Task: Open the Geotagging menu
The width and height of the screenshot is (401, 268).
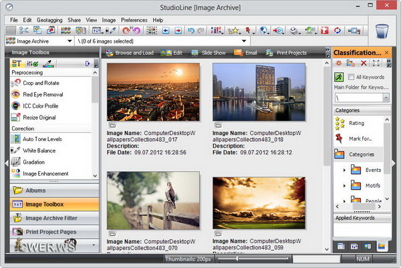Action: pyautogui.click(x=50, y=20)
